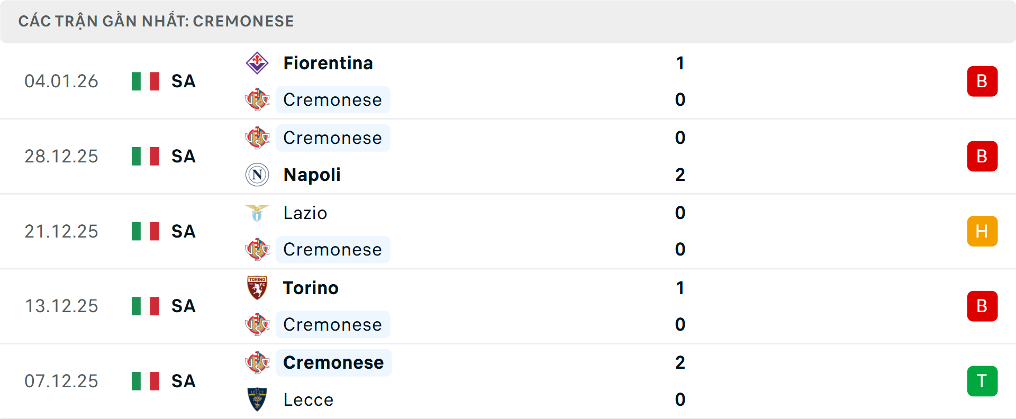Click the Torino club crest icon
The width and height of the screenshot is (1016, 419).
(257, 288)
